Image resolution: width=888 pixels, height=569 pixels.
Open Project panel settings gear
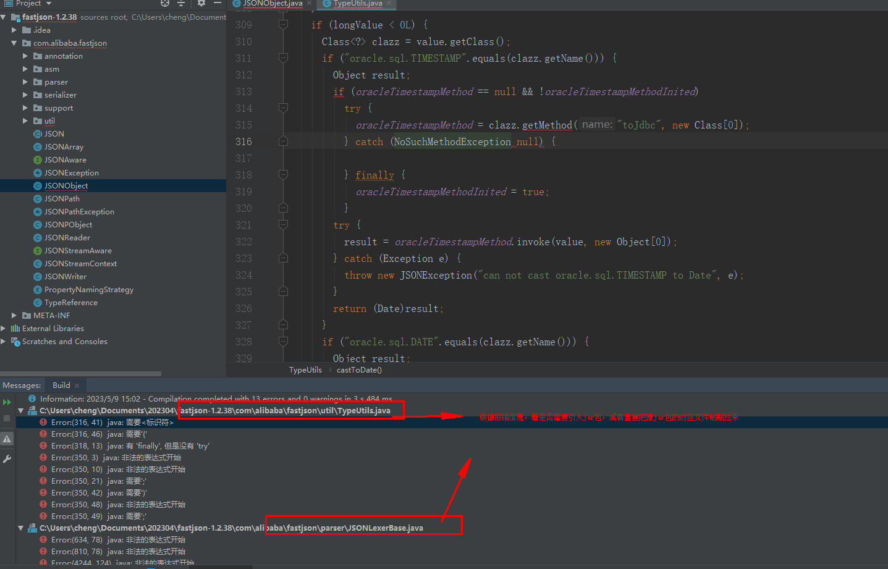point(201,3)
